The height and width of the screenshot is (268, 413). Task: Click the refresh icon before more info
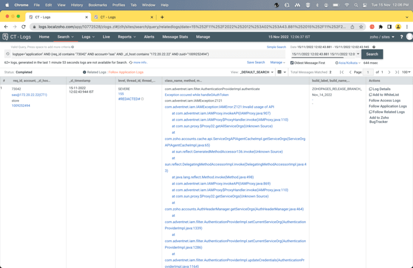[131, 62]
